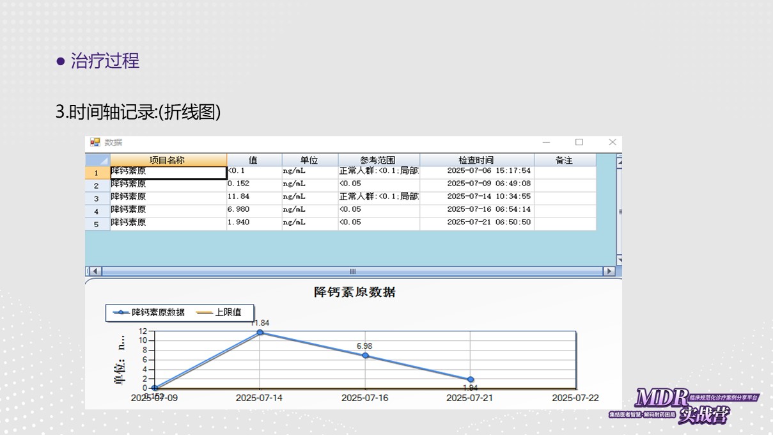Screen dimensions: 773x435
Task: Click the select-all corner cell of the grid
Action: (x=97, y=160)
